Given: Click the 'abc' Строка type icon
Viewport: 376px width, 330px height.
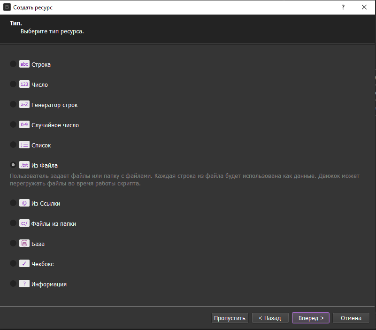Looking at the screenshot, I should point(24,64).
